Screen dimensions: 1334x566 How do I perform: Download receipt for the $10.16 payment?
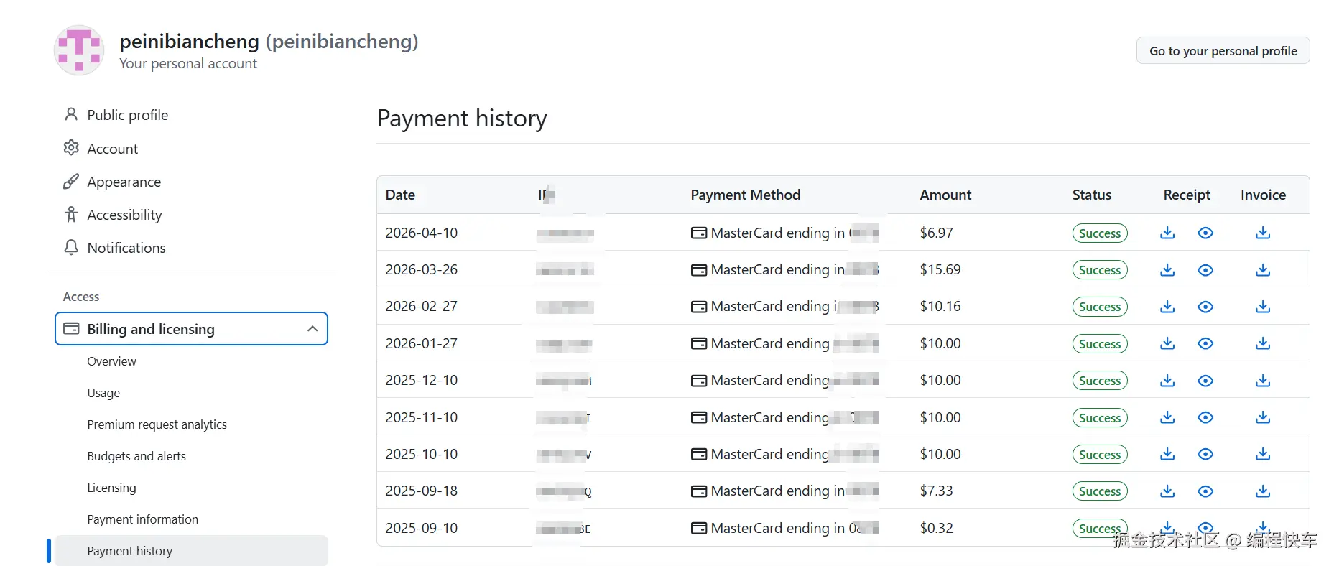(x=1167, y=307)
